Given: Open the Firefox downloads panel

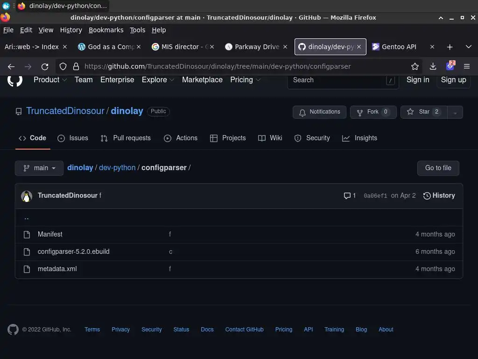Looking at the screenshot, I should (x=433, y=66).
